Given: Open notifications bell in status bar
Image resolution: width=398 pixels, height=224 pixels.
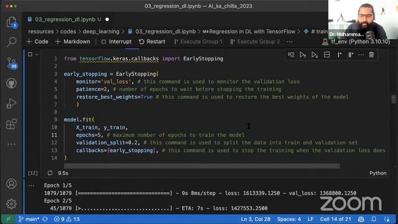Looking at the screenshot, I should coord(374,219).
